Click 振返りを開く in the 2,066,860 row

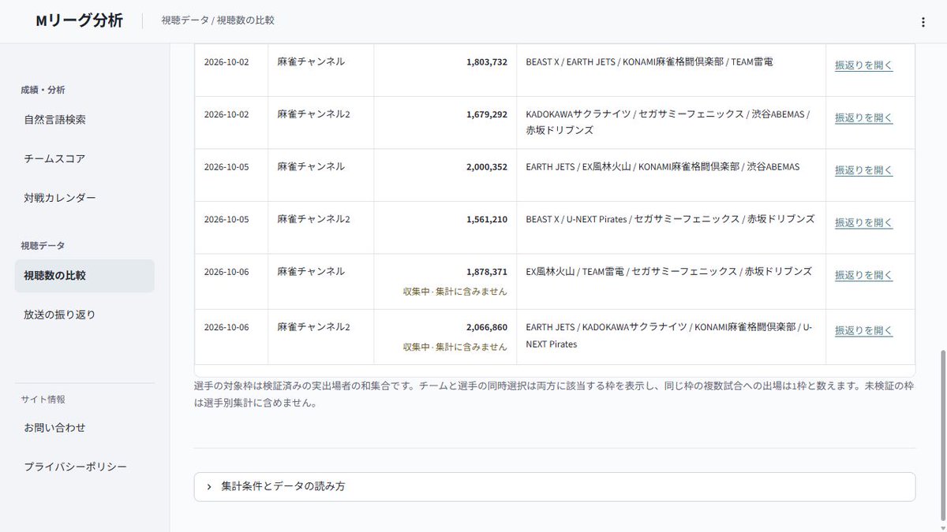[864, 330]
